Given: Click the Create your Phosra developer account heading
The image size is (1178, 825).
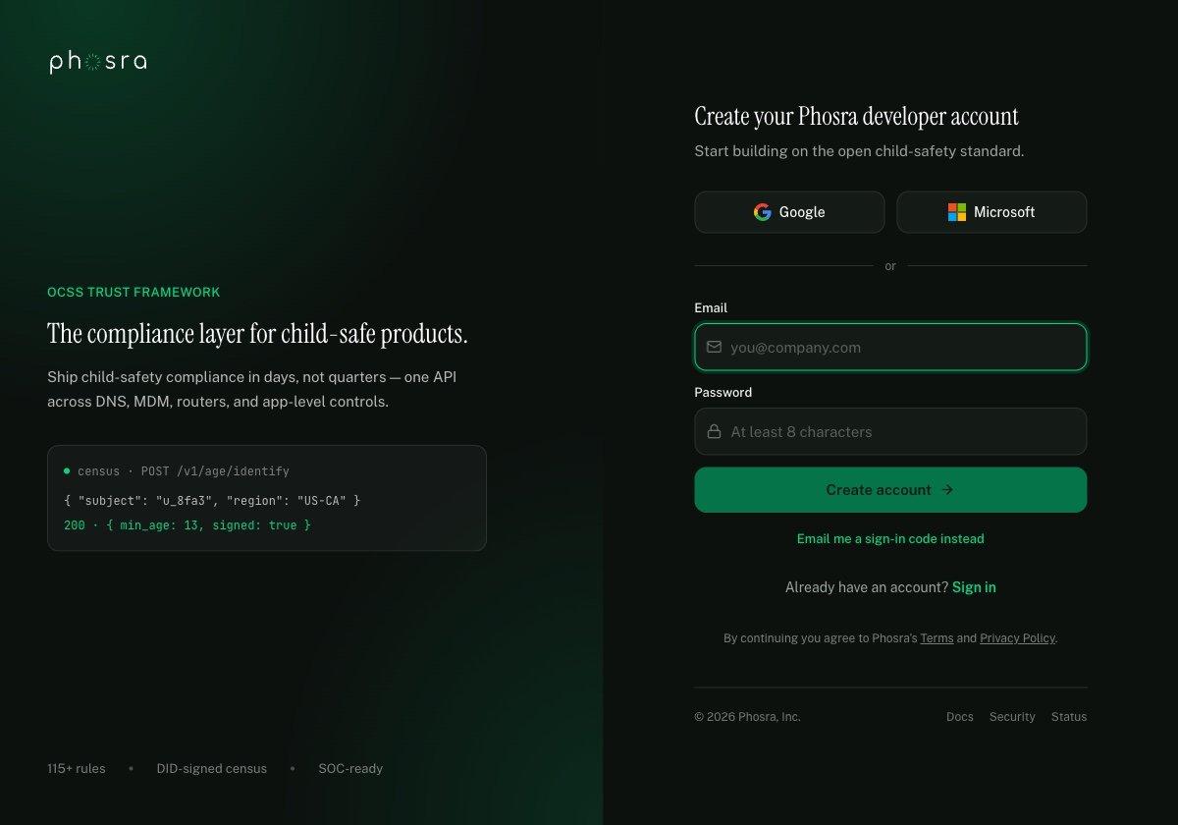Looking at the screenshot, I should (x=857, y=116).
